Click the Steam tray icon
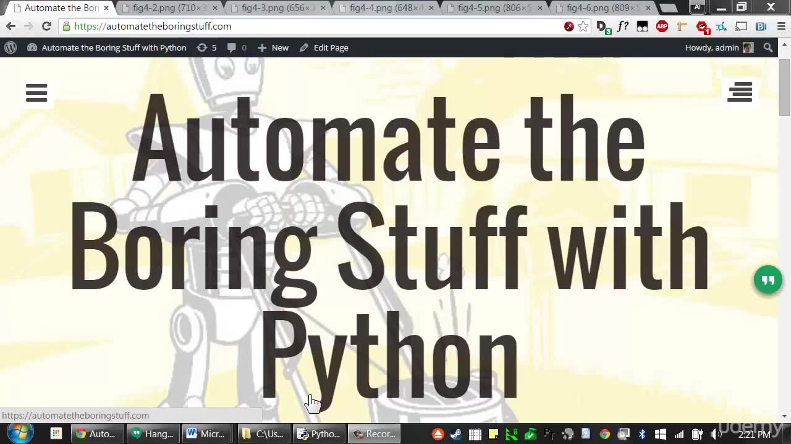Screen dimensions: 791x444 point(456,434)
